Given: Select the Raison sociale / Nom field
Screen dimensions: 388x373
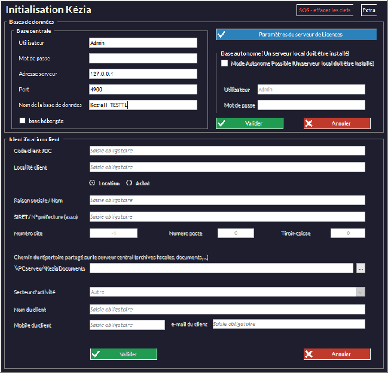Looking at the screenshot, I should [227, 200].
